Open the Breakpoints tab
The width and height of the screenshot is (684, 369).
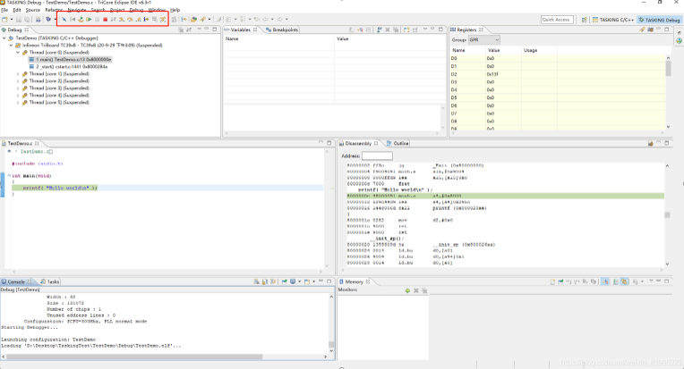[285, 29]
